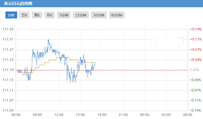Switch to the 5分钟 interval
This screenshot has height=119, width=203.
(x=64, y=15)
